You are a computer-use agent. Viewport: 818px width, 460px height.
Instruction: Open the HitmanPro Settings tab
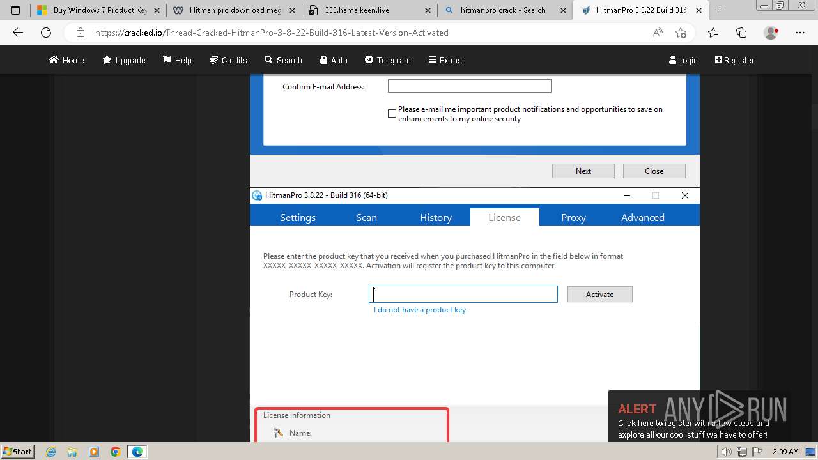tap(298, 217)
